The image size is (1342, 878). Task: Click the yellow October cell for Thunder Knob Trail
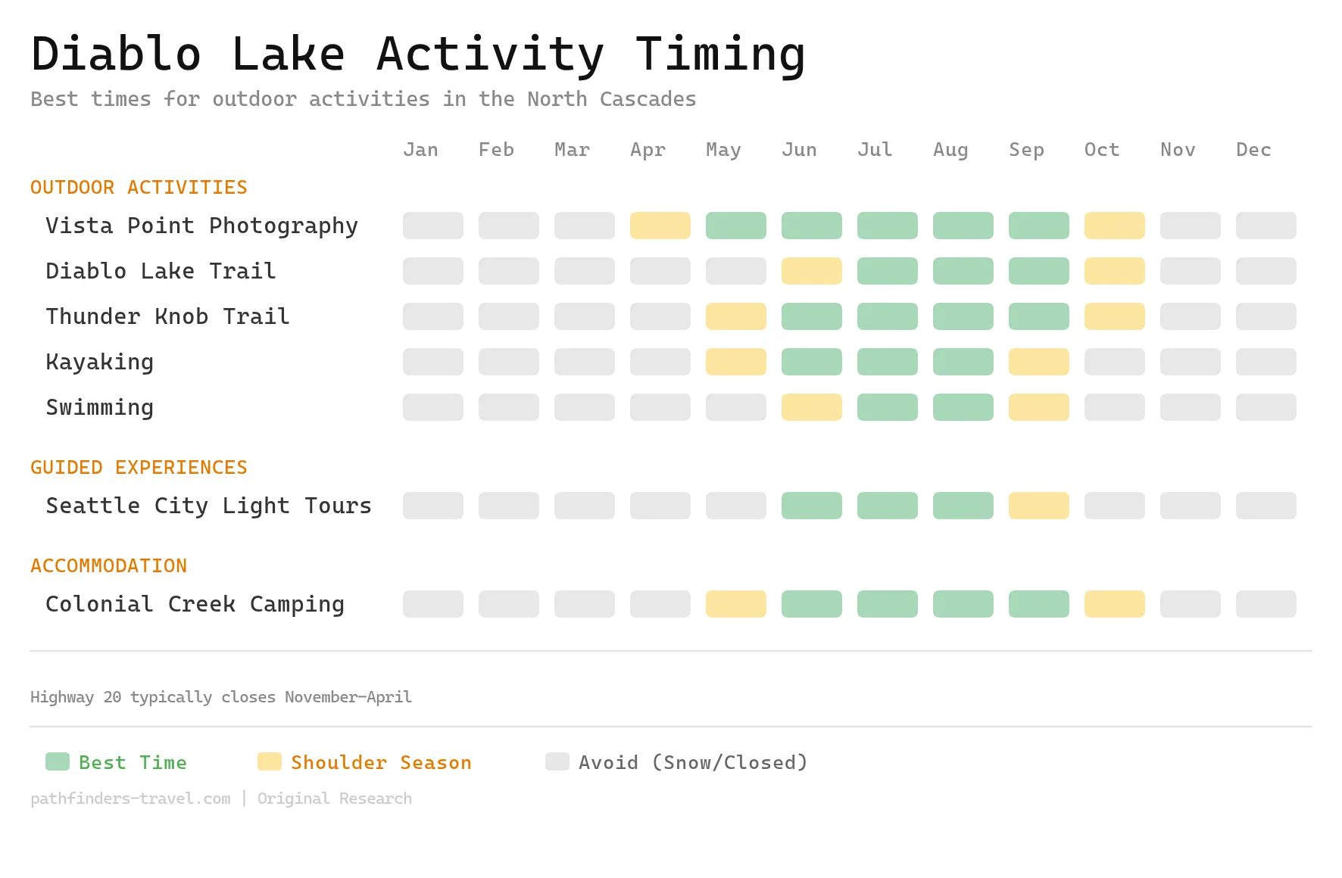click(1114, 316)
